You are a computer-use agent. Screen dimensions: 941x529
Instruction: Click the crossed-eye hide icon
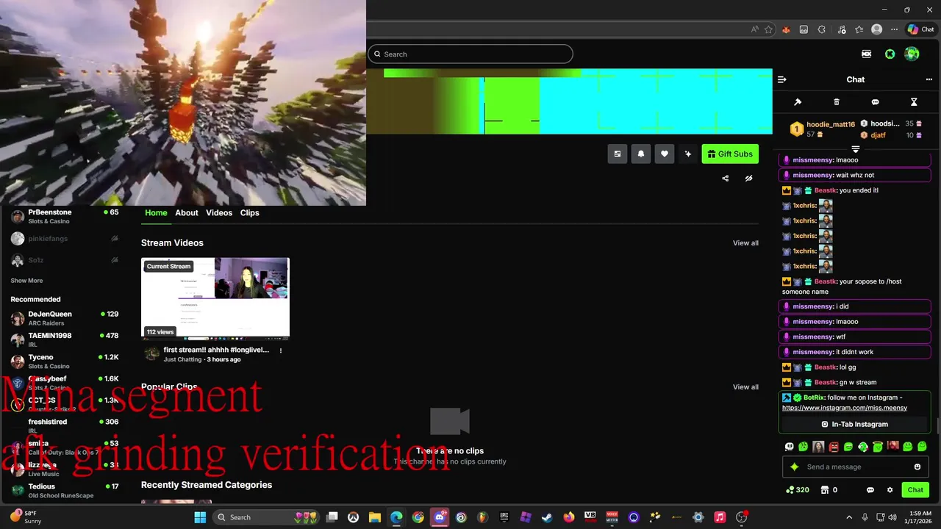(x=748, y=178)
